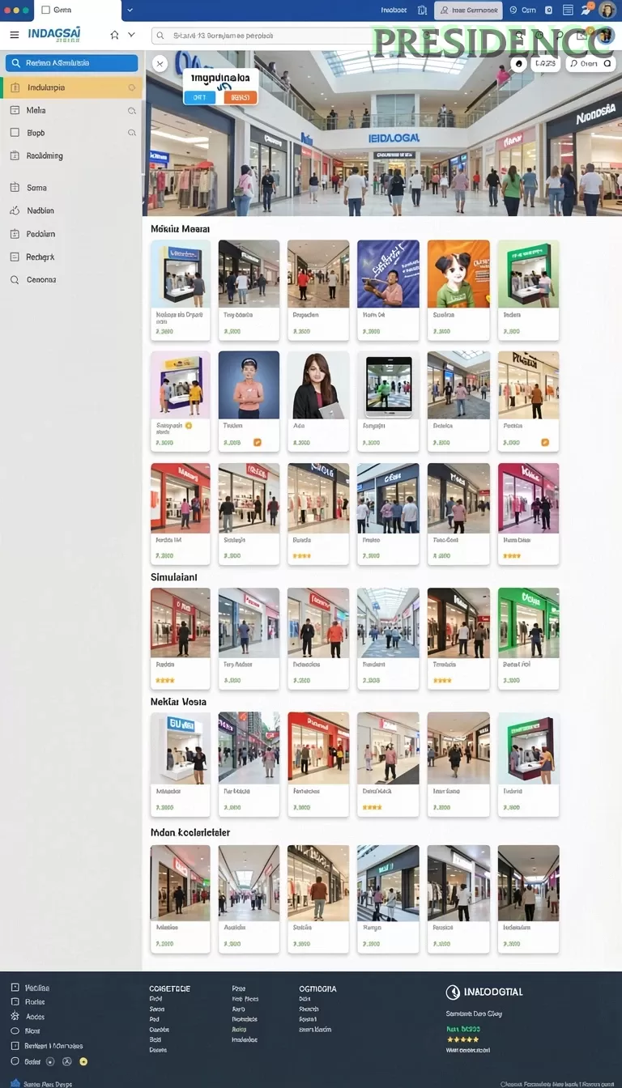Click the INALODGTIAL footer logo
The width and height of the screenshot is (622, 1088).
tap(484, 992)
